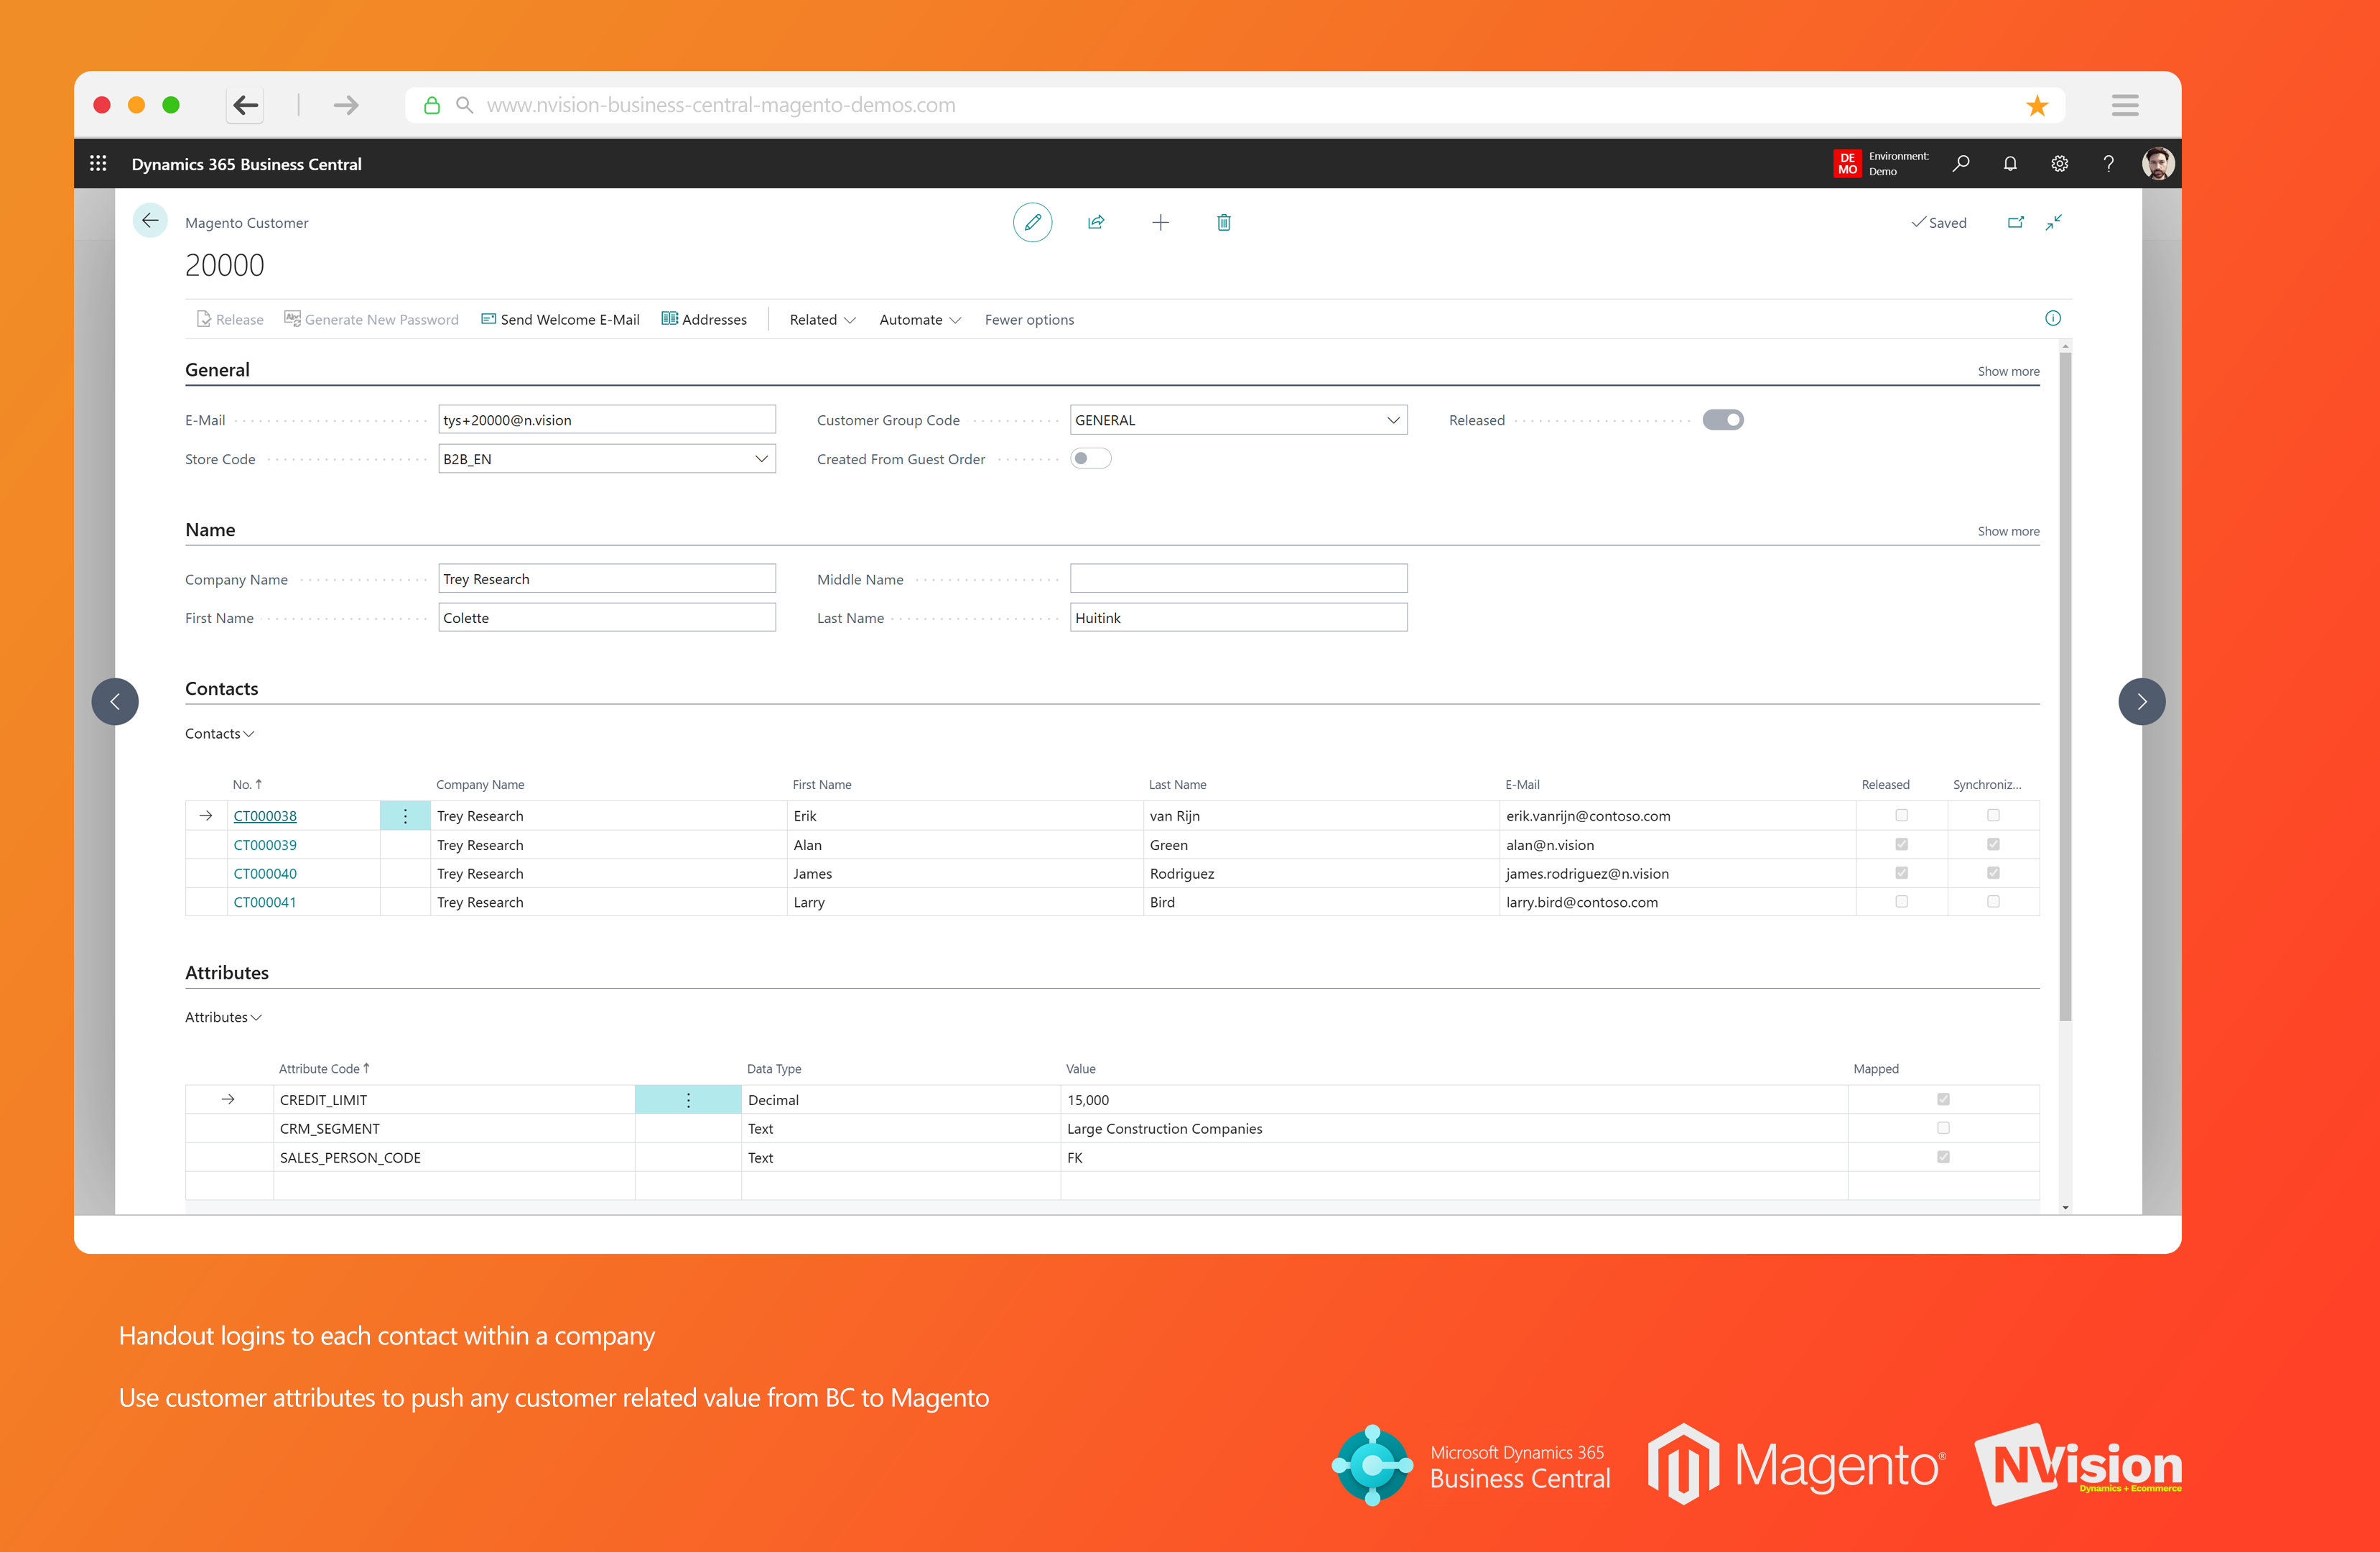2380x1552 pixels.
Task: Open the Store Code dropdown
Action: (761, 459)
